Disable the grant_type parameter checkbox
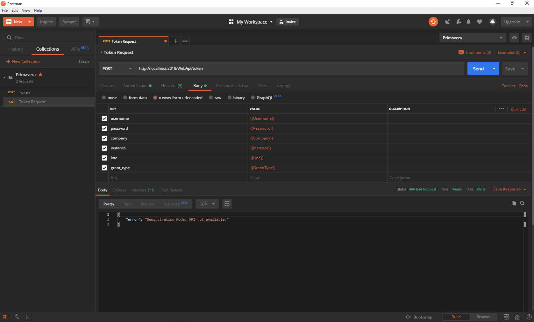 coord(104,168)
